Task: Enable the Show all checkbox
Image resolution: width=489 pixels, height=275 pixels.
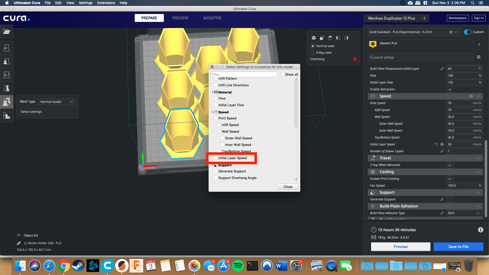Action: pyautogui.click(x=282, y=74)
